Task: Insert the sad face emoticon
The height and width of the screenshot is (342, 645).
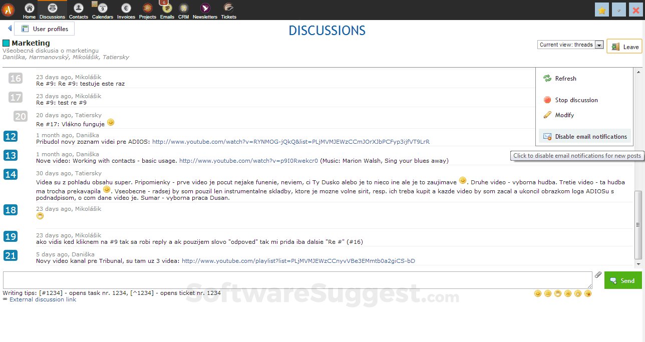Action: [x=568, y=293]
